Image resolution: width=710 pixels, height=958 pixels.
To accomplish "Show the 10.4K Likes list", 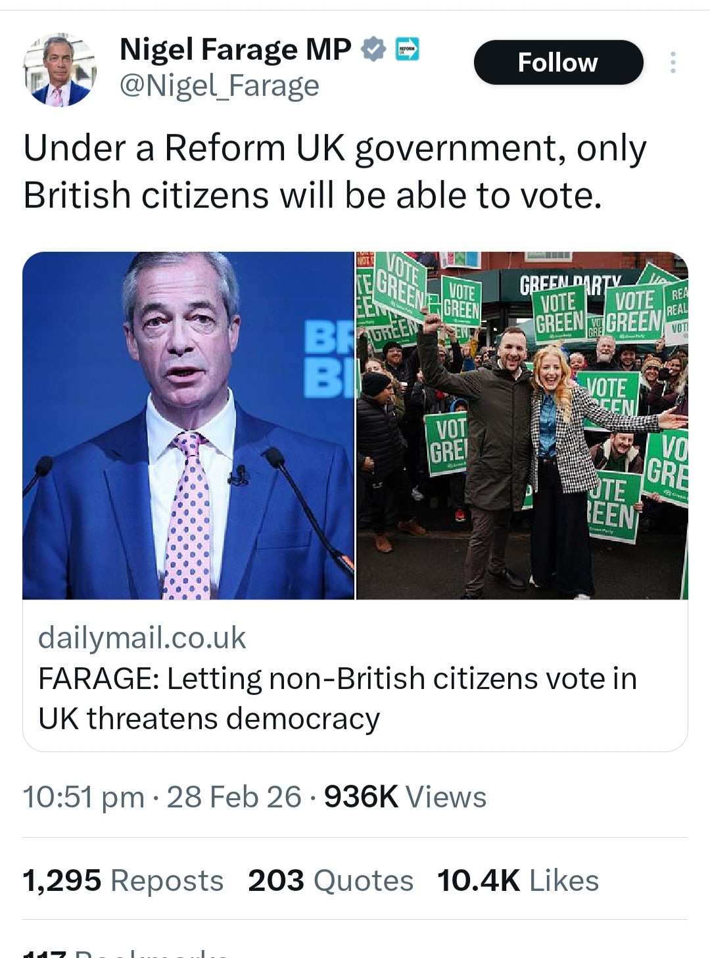I will [x=517, y=880].
